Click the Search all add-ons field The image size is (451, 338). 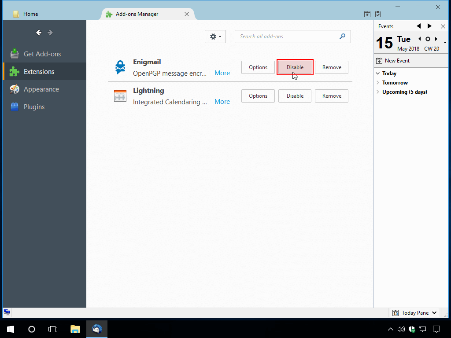click(287, 37)
